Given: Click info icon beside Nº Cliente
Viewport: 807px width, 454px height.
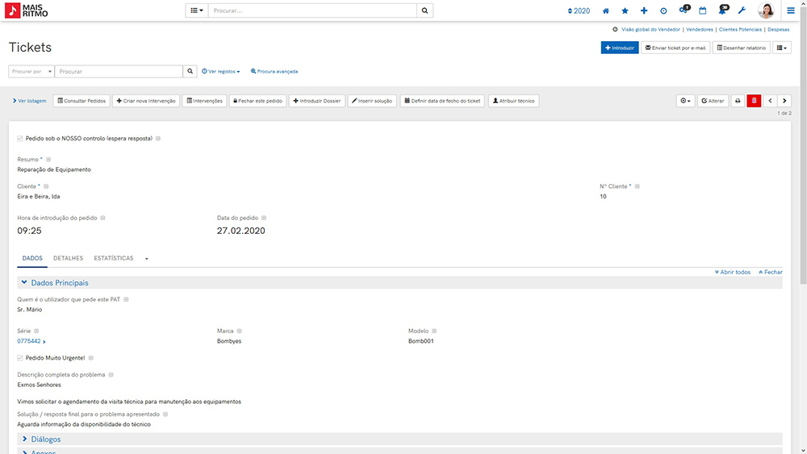Looking at the screenshot, I should (x=638, y=186).
